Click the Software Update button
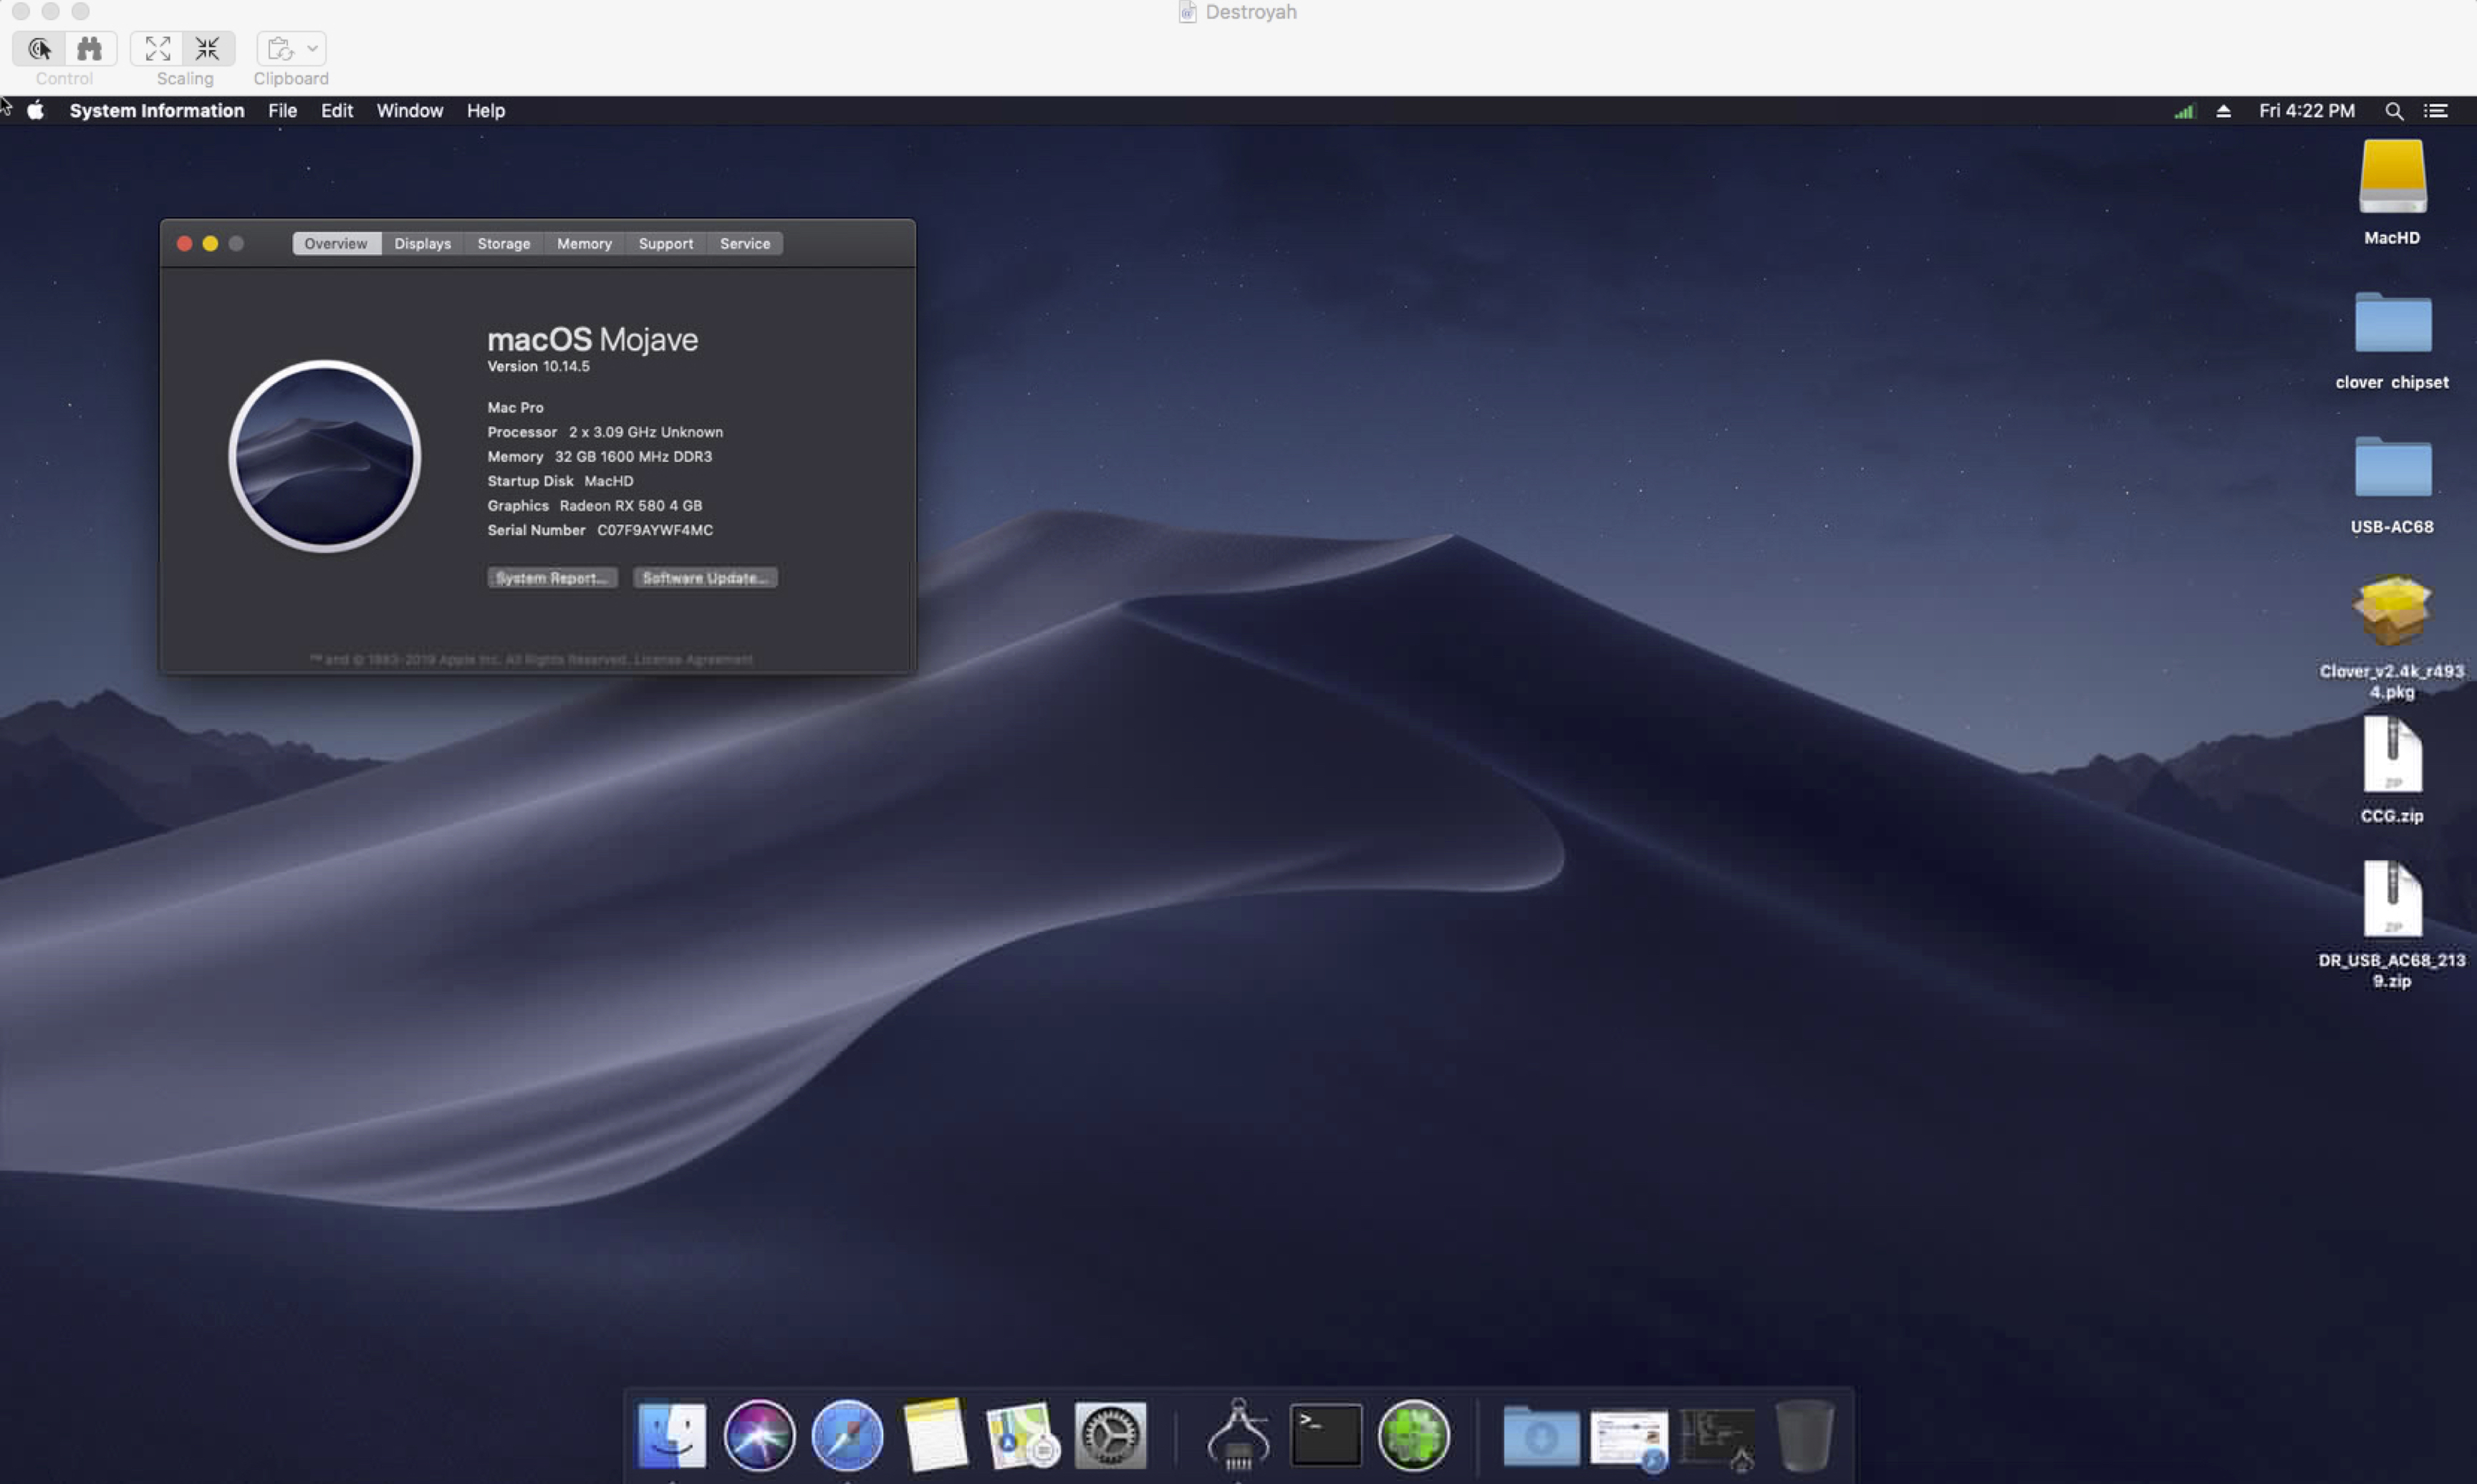 point(705,578)
